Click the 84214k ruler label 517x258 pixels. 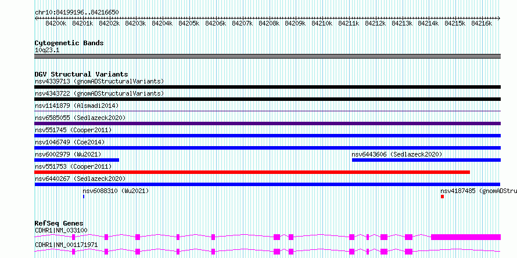pos(429,23)
